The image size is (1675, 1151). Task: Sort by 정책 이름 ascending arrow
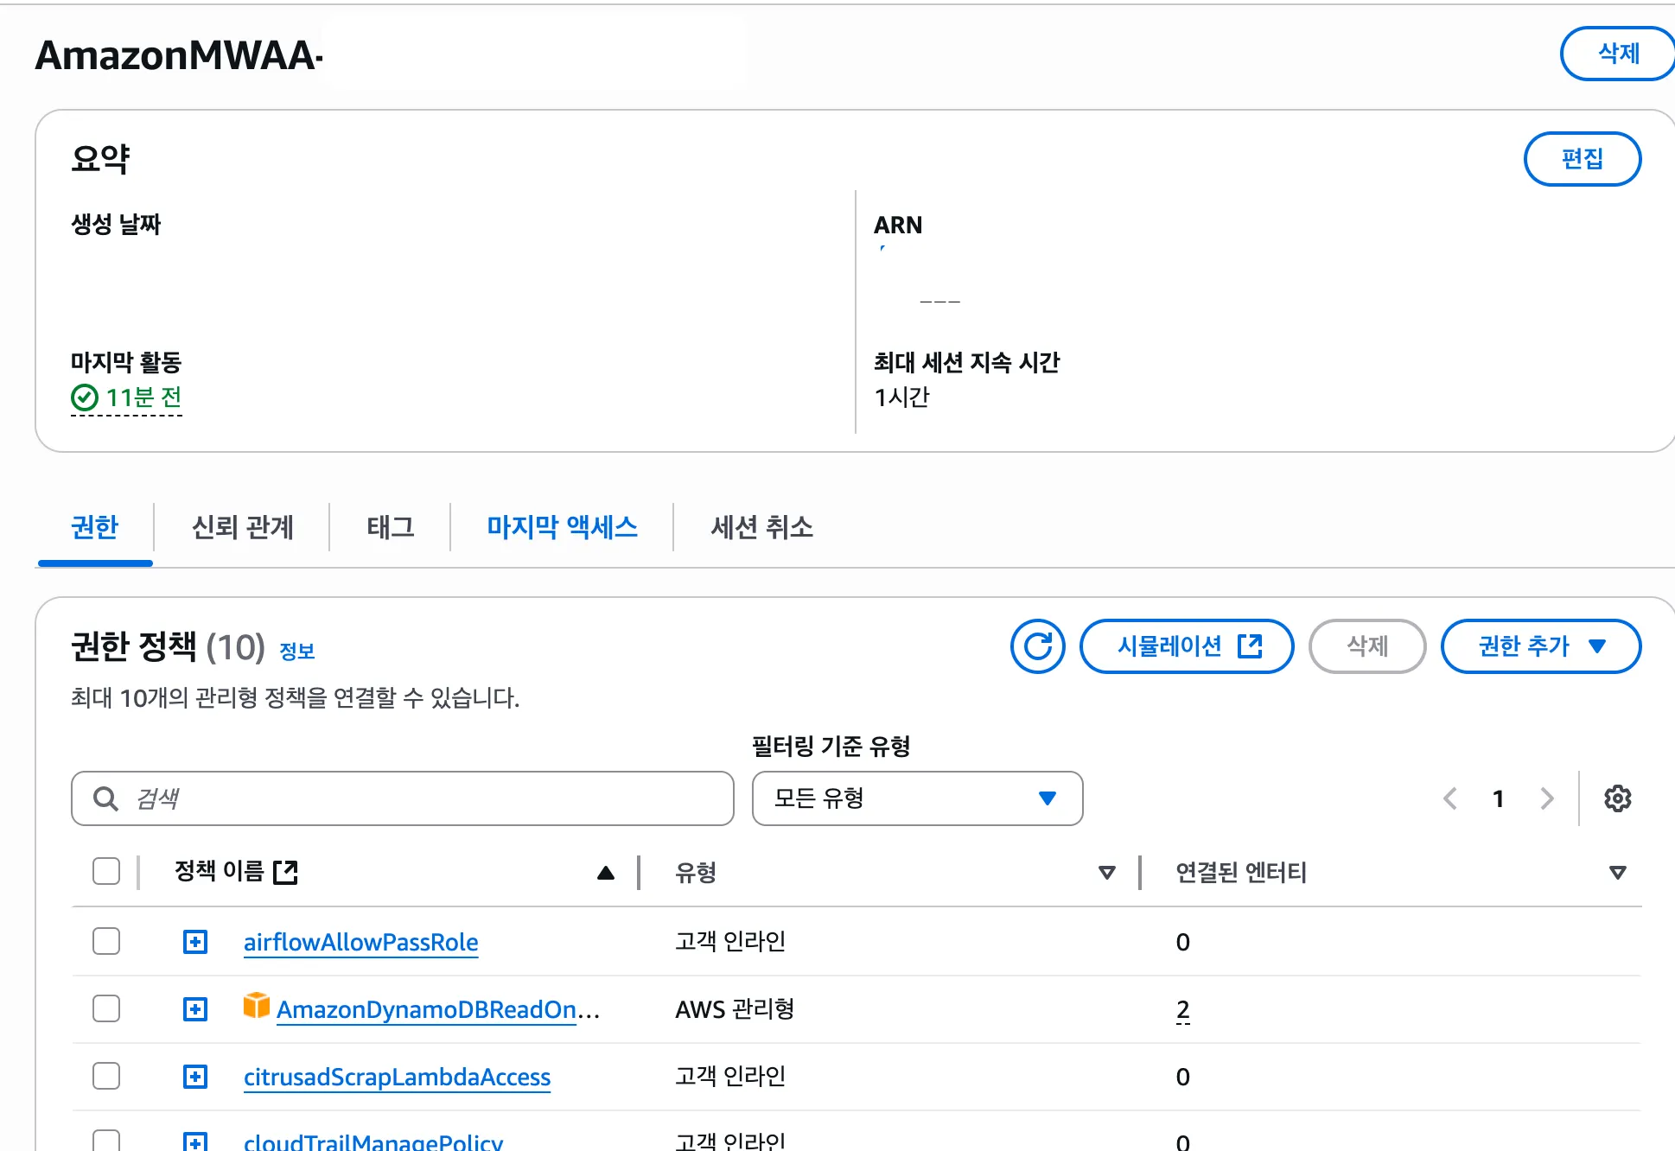point(606,873)
